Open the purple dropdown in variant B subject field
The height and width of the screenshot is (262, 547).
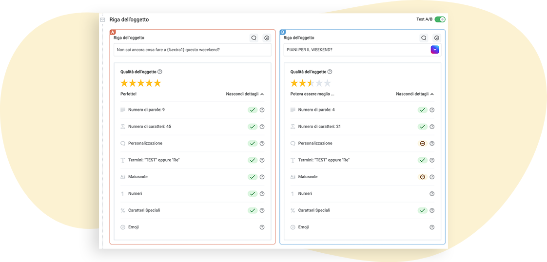pos(435,50)
